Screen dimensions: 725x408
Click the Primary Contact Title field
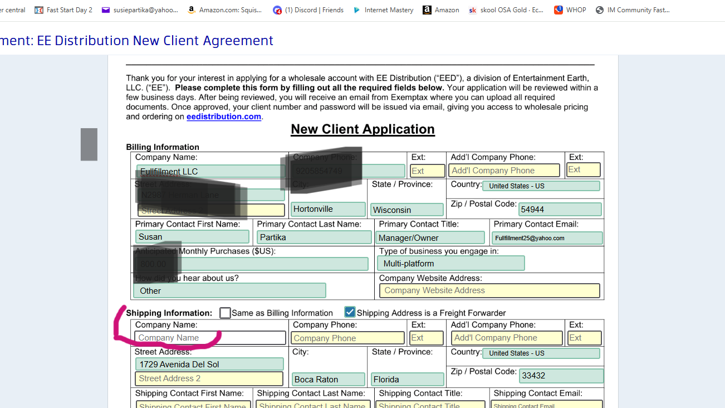pyautogui.click(x=430, y=237)
